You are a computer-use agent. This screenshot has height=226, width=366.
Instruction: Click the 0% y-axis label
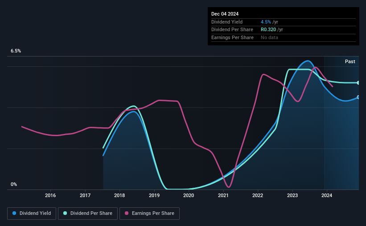tap(14, 184)
